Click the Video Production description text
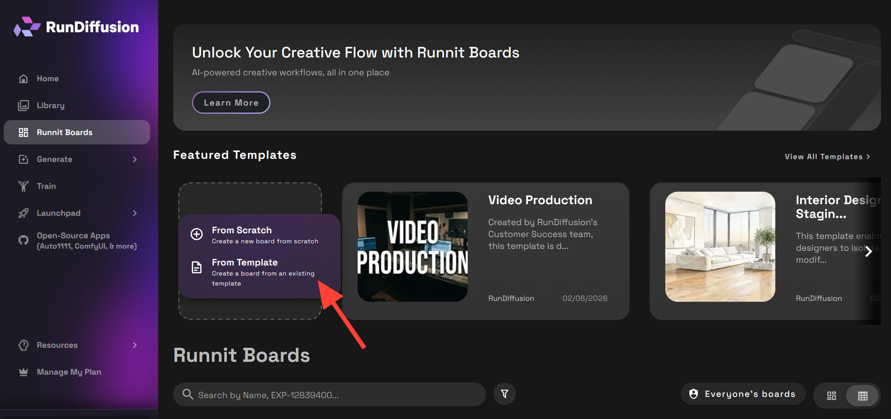This screenshot has width=891, height=419. (x=543, y=234)
